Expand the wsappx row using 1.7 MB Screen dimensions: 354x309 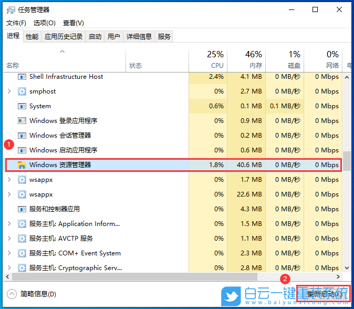tap(9, 180)
